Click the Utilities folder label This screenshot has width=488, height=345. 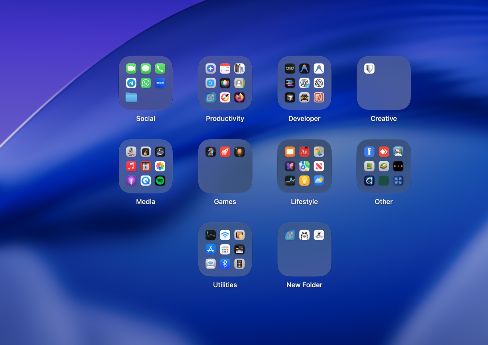pyautogui.click(x=225, y=285)
